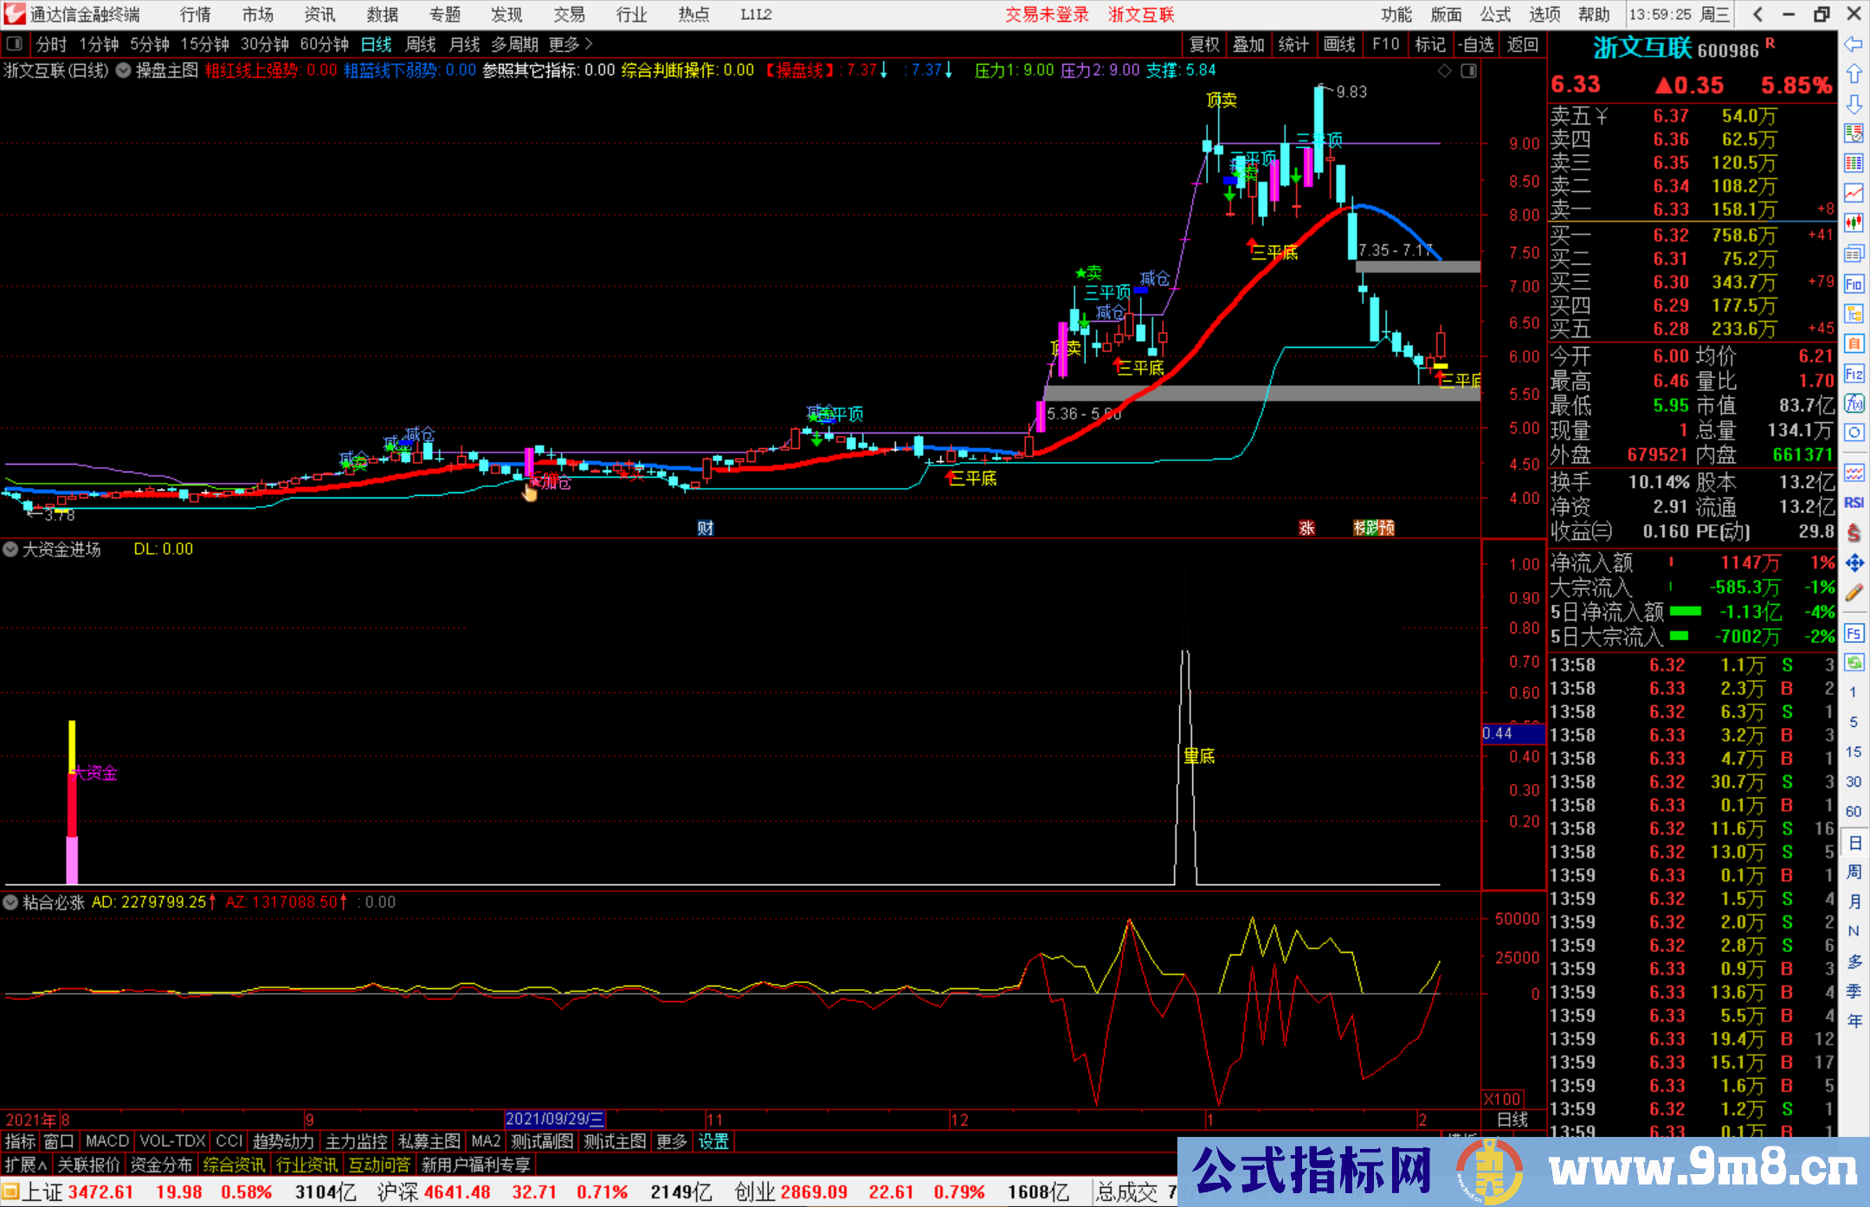Click the 0.44 value marker on axis
The image size is (1870, 1207).
pos(1512,734)
